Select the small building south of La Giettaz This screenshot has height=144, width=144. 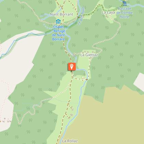(x=83, y=78)
